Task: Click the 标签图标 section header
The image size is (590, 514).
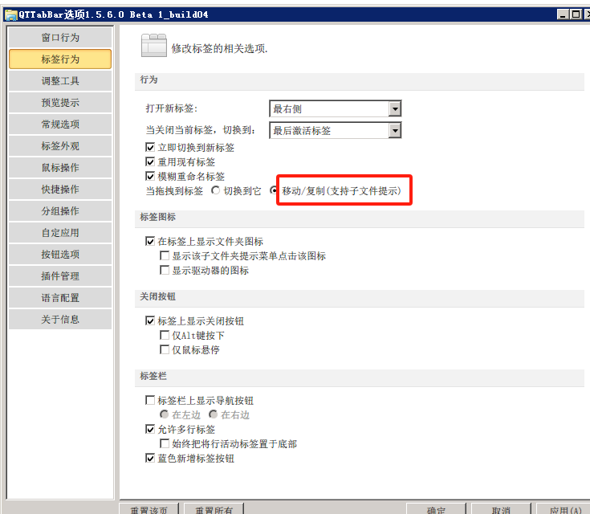Action: click(x=157, y=218)
